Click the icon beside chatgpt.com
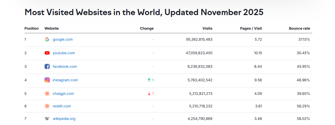The width and height of the screenshot is (335, 125). (47, 93)
